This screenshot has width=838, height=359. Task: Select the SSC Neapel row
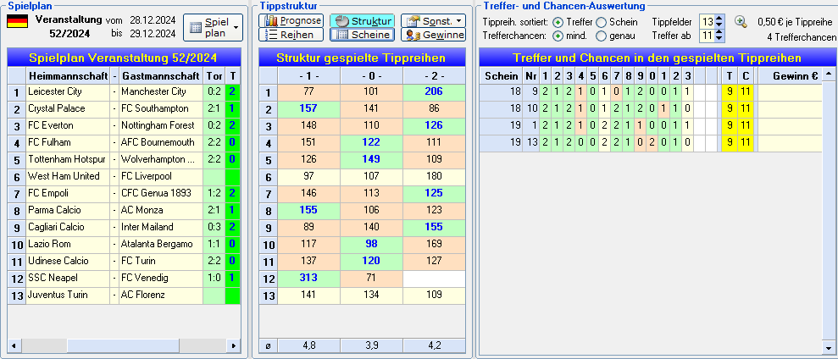click(x=124, y=278)
